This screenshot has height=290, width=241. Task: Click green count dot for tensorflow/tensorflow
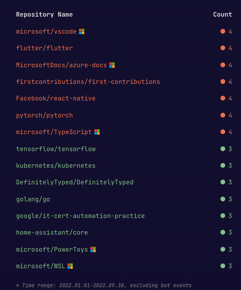pos(223,149)
